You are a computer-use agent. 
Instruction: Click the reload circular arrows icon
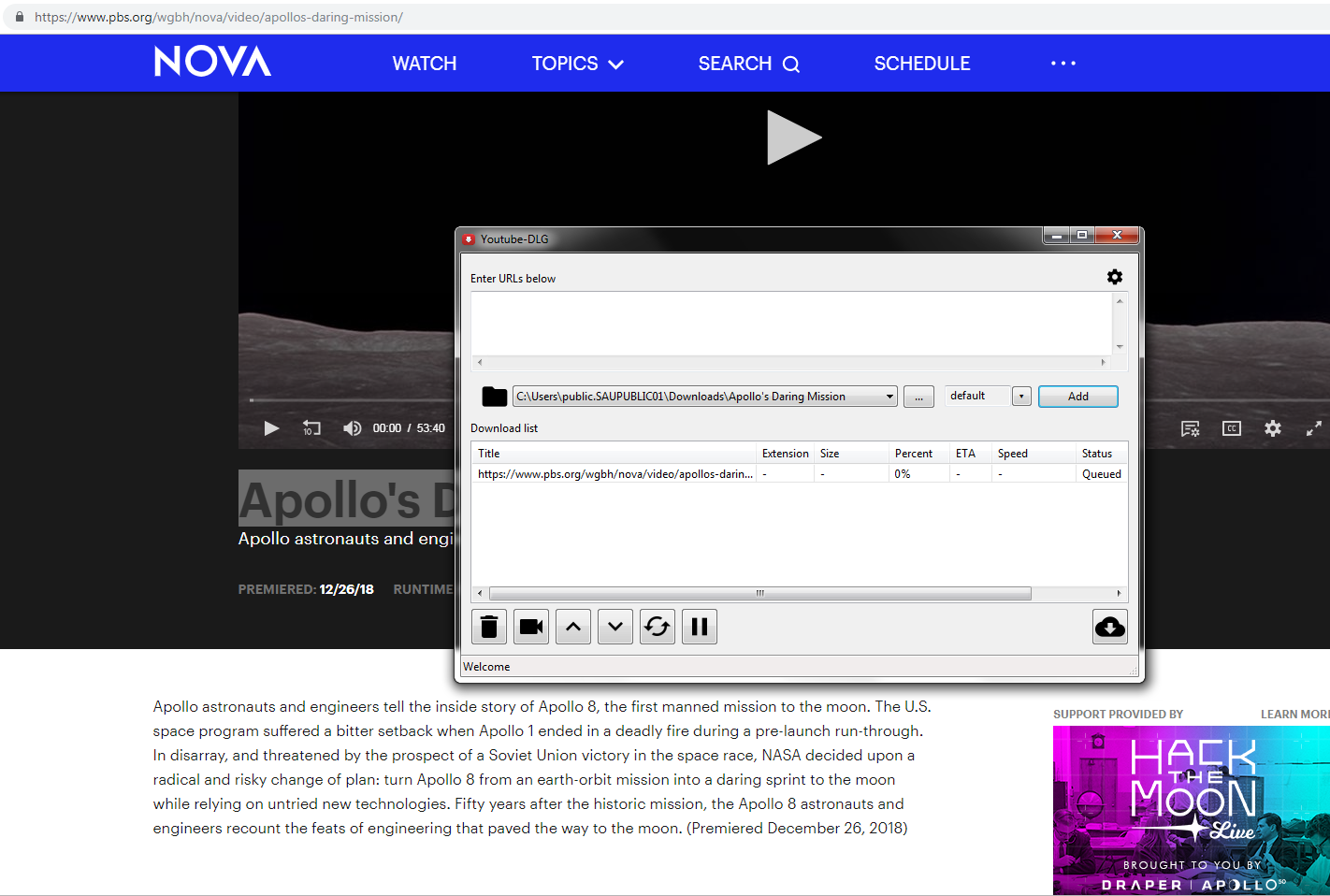[x=658, y=627]
